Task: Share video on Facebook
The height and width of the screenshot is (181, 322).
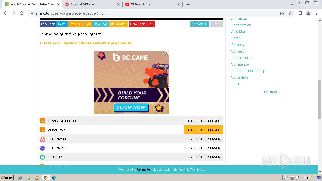Action: [x=48, y=24]
